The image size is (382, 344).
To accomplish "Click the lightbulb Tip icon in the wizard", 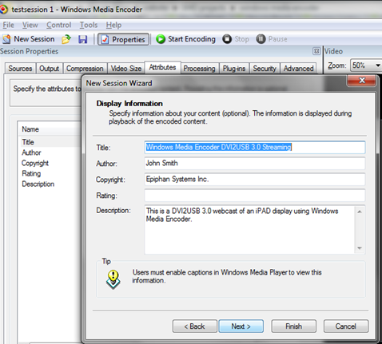I will pos(113,279).
